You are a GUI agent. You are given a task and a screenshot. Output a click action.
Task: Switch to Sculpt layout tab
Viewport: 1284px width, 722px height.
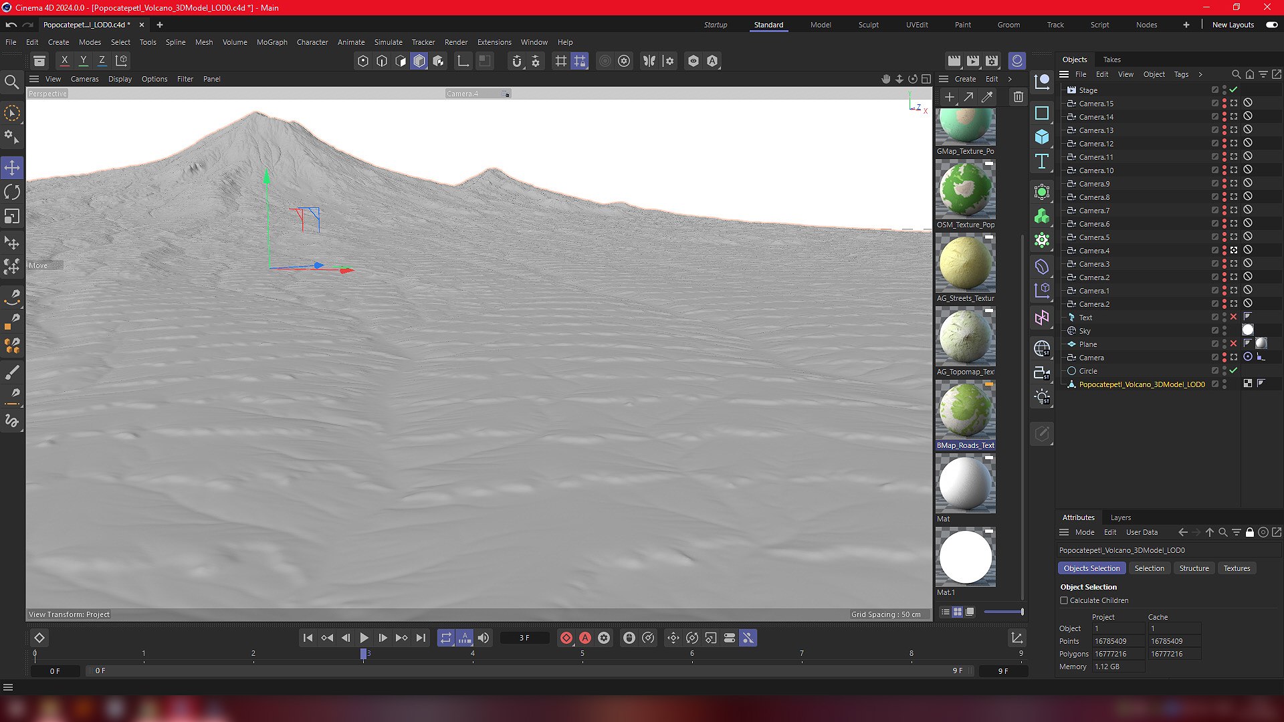click(x=869, y=25)
